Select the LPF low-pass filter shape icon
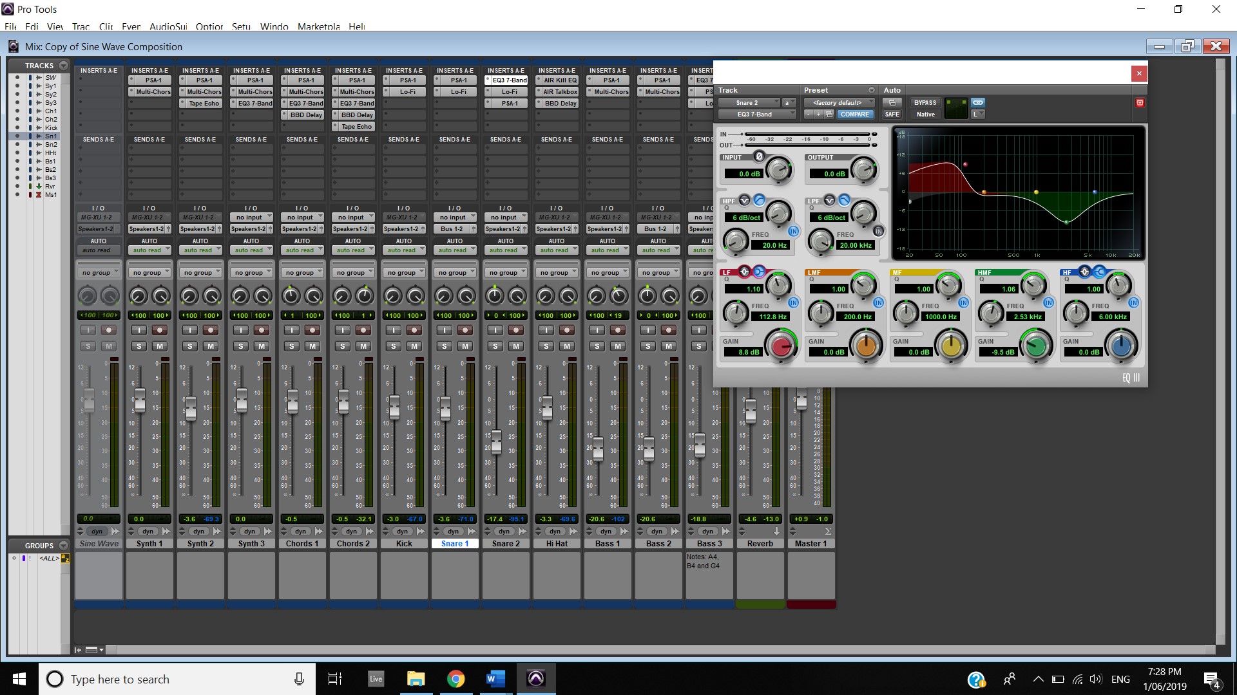Screen dimensions: 1237x695 pyautogui.click(x=844, y=200)
